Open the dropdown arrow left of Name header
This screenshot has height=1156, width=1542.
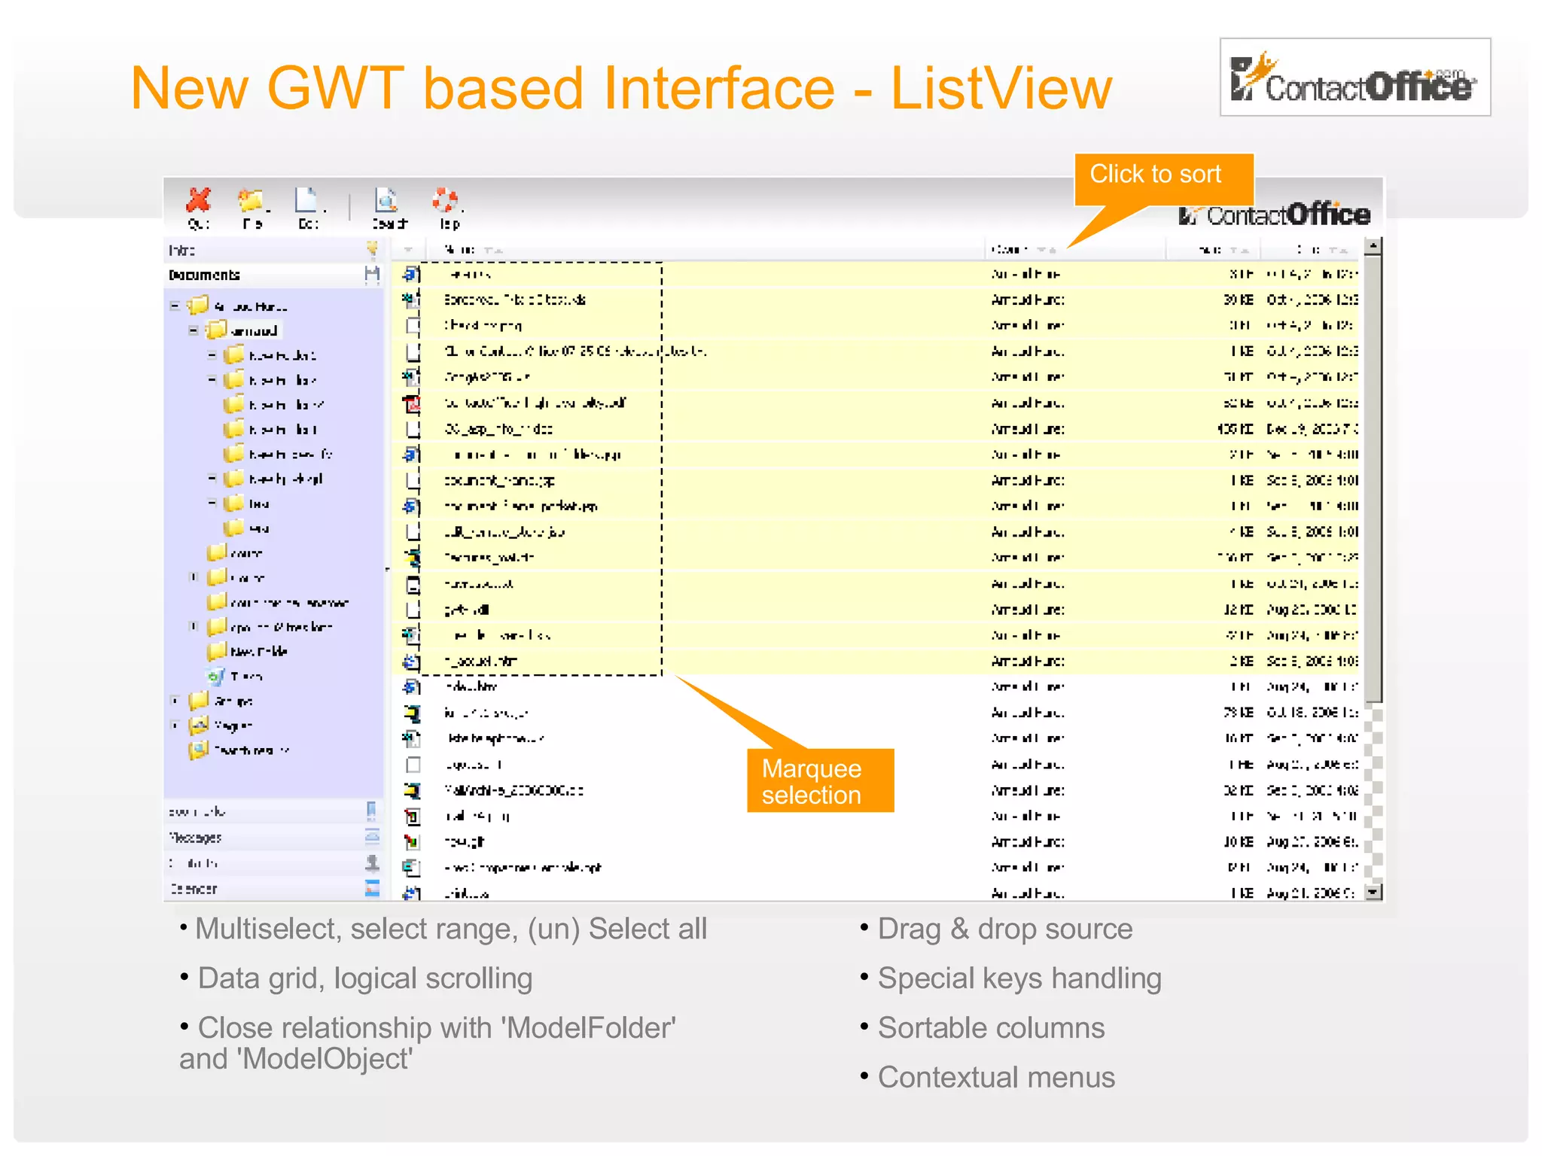pos(408,249)
